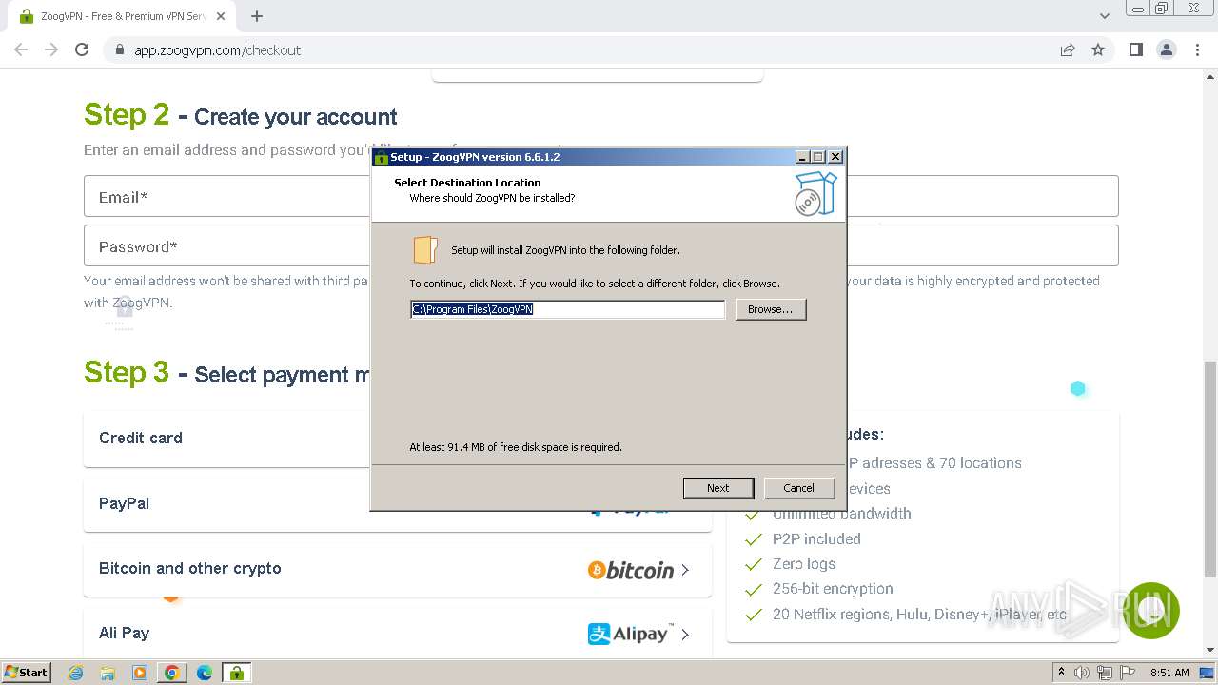1218x685 pixels.
Task: Launch Internet Explorer from taskbar
Action: tap(76, 673)
